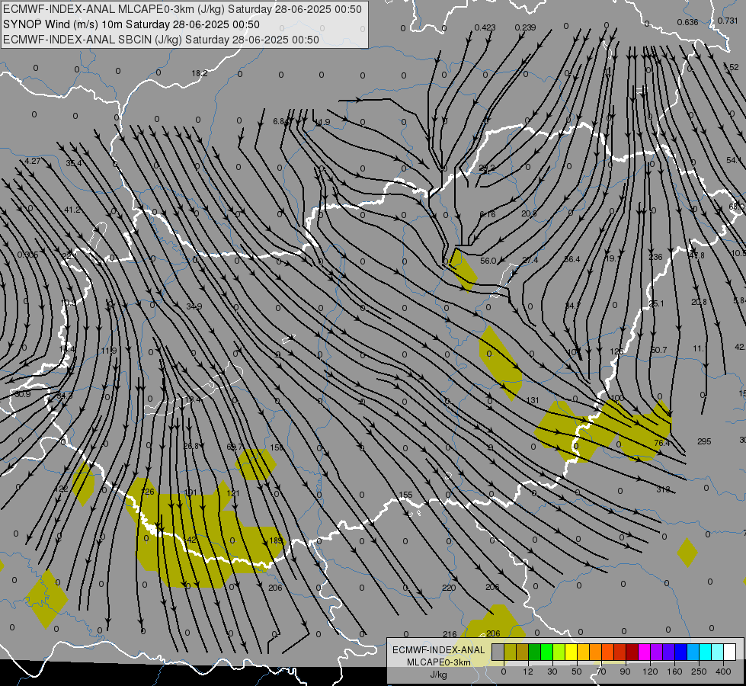746x686 pixels.
Task: Click the MLCAPE0-3km title line at top
Action: (x=182, y=9)
